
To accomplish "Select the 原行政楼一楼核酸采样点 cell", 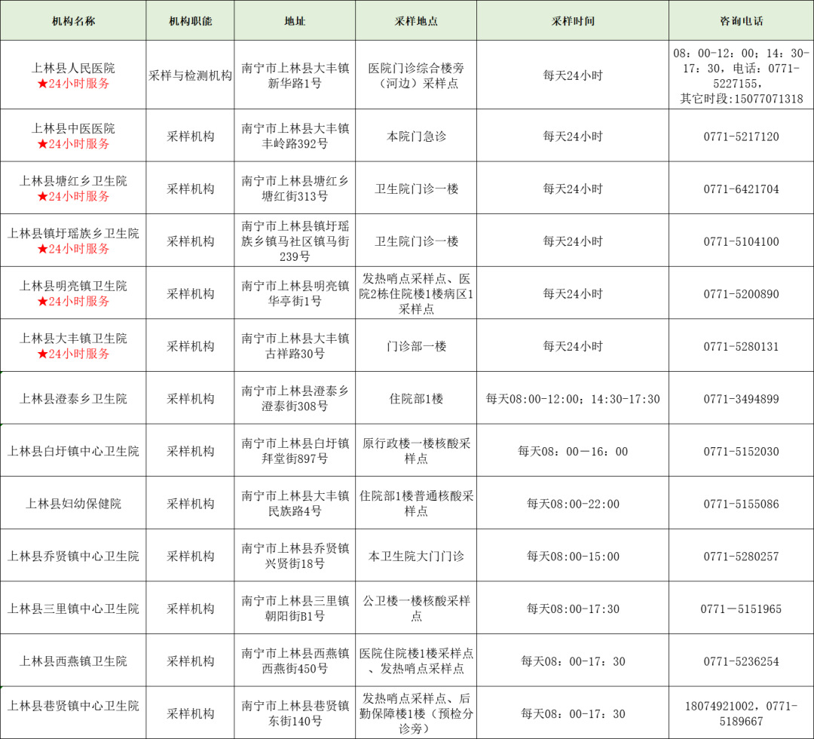I will [416, 451].
